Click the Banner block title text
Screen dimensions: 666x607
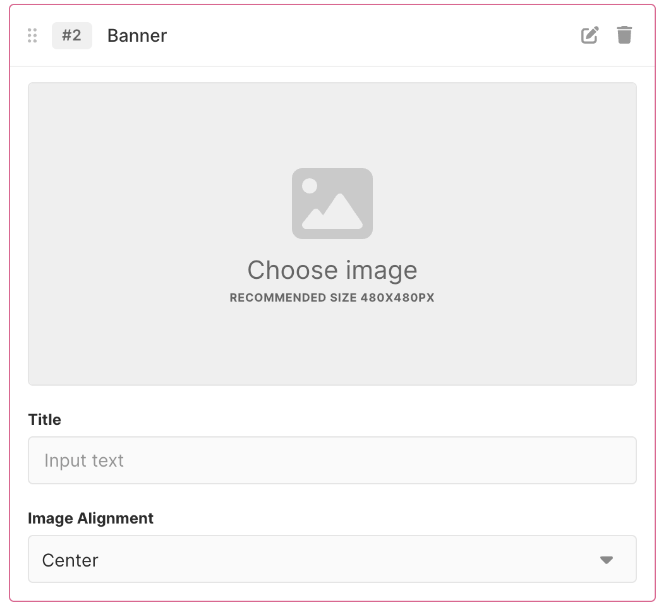137,36
